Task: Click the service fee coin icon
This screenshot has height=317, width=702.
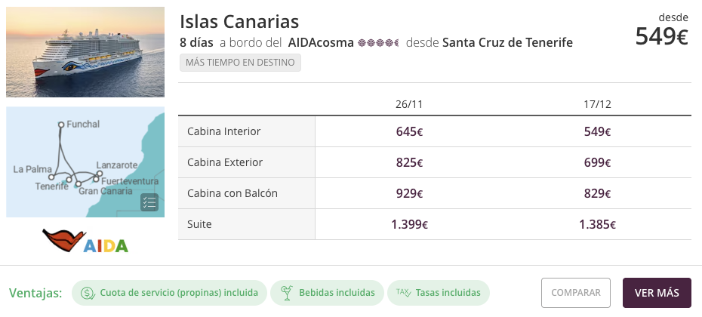Action: point(88,292)
